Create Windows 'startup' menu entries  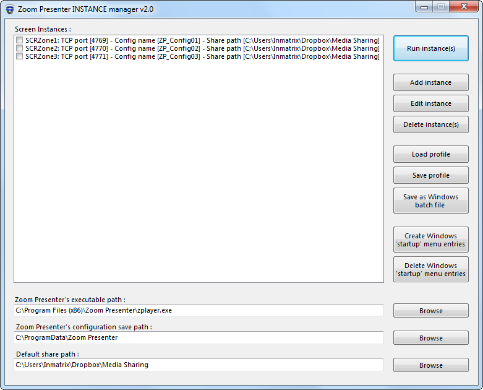[430, 240]
